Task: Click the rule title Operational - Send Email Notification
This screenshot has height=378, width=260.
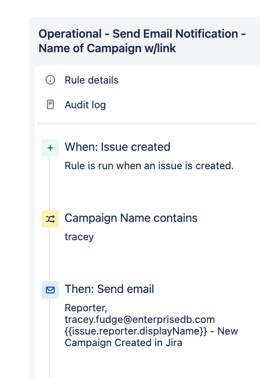Action: coord(142,41)
